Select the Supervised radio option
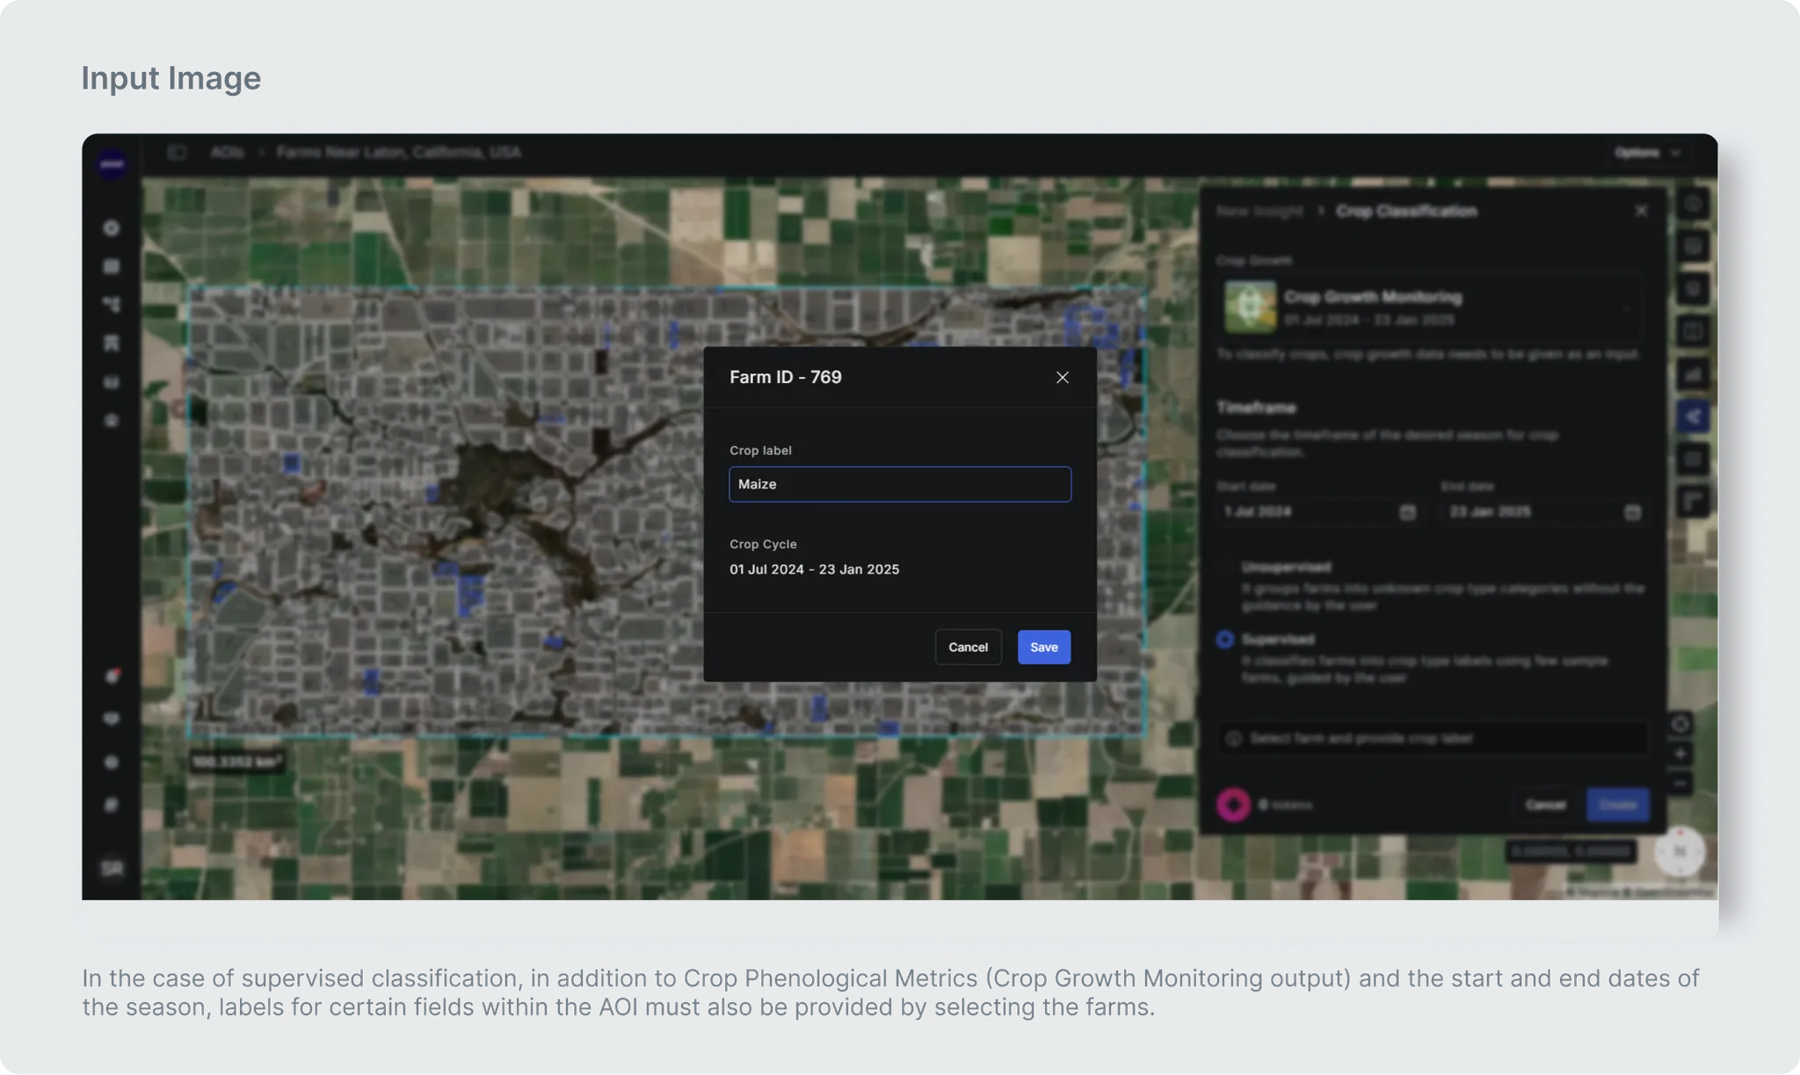Screen dimensions: 1800x1075 click(1224, 639)
